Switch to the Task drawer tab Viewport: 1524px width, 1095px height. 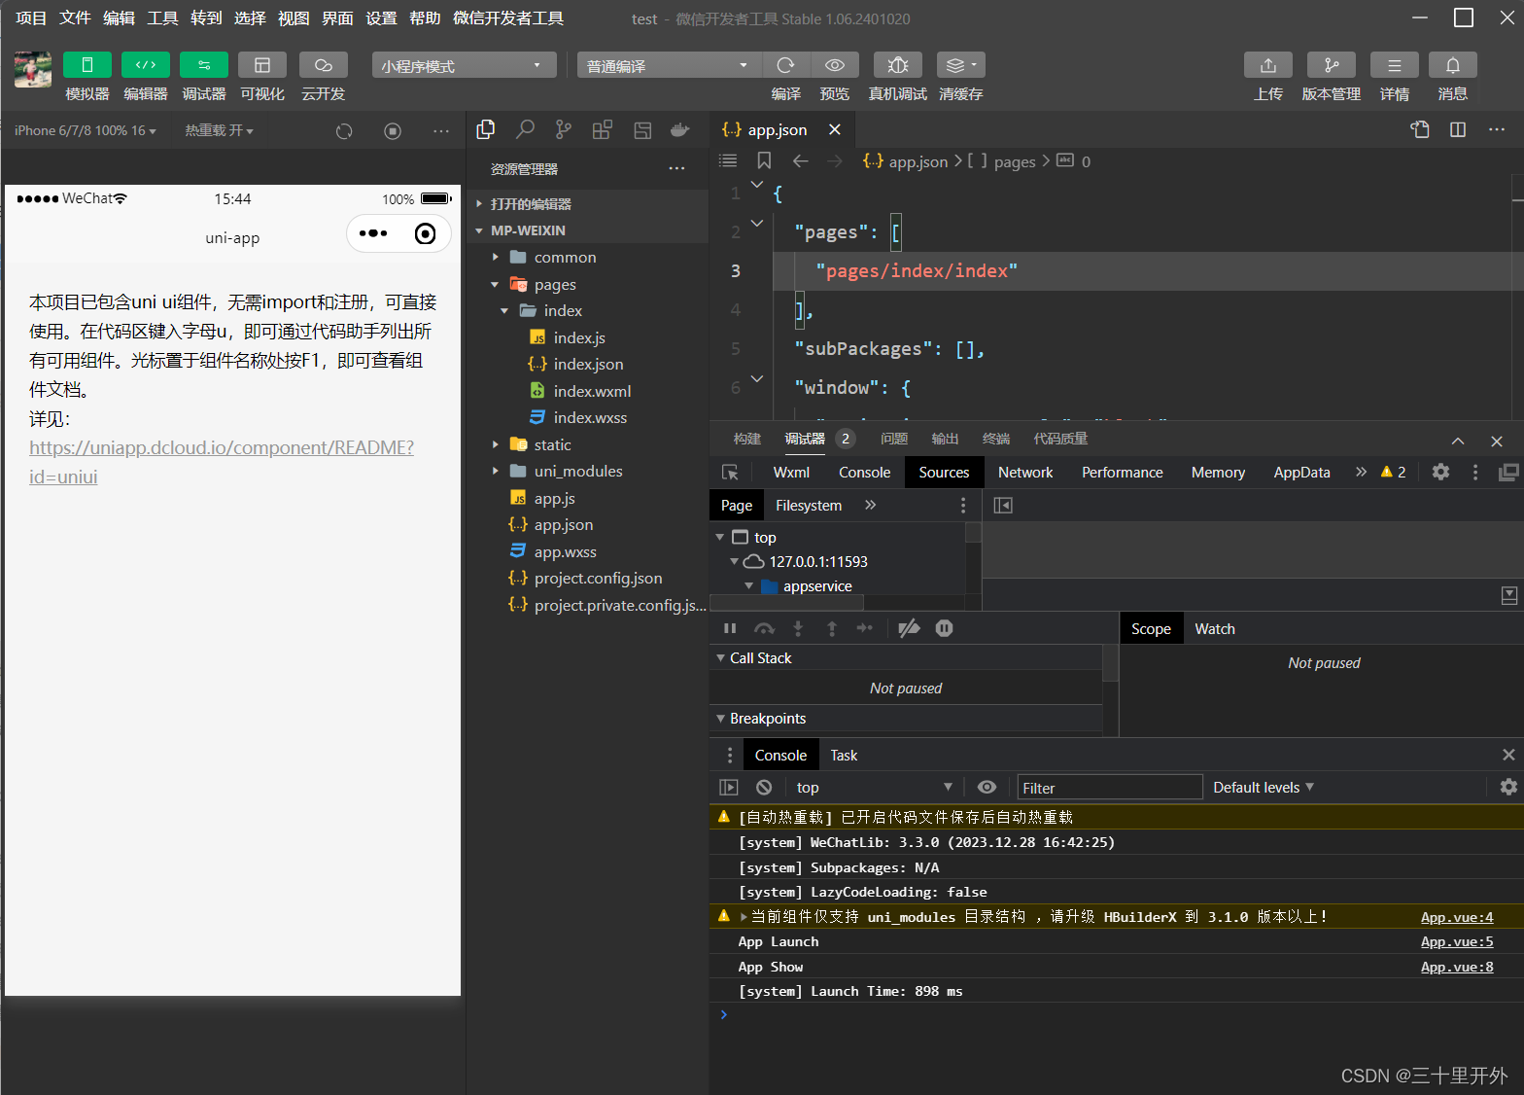(x=844, y=756)
